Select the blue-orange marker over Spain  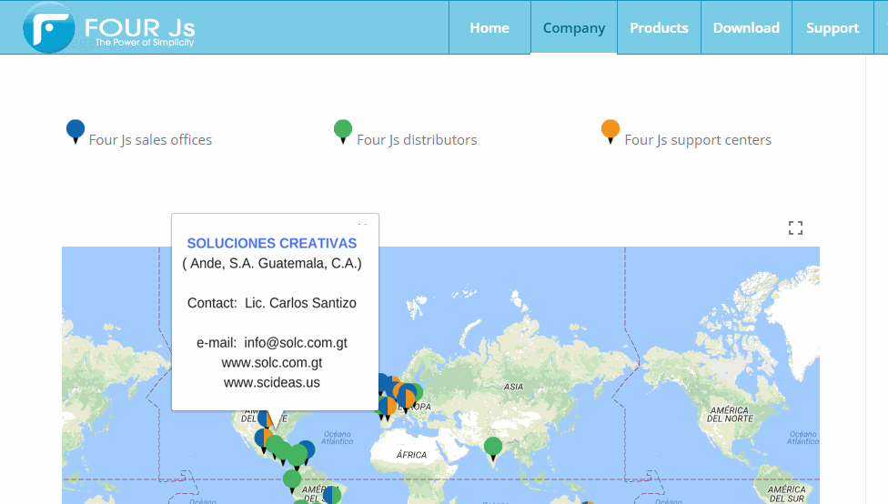click(388, 408)
